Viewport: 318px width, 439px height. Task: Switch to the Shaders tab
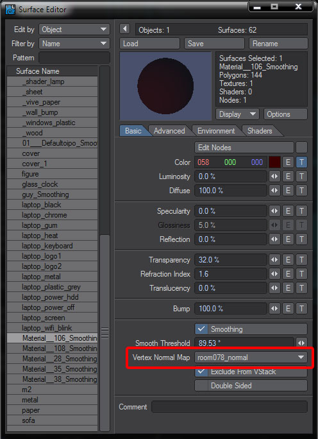click(x=260, y=131)
